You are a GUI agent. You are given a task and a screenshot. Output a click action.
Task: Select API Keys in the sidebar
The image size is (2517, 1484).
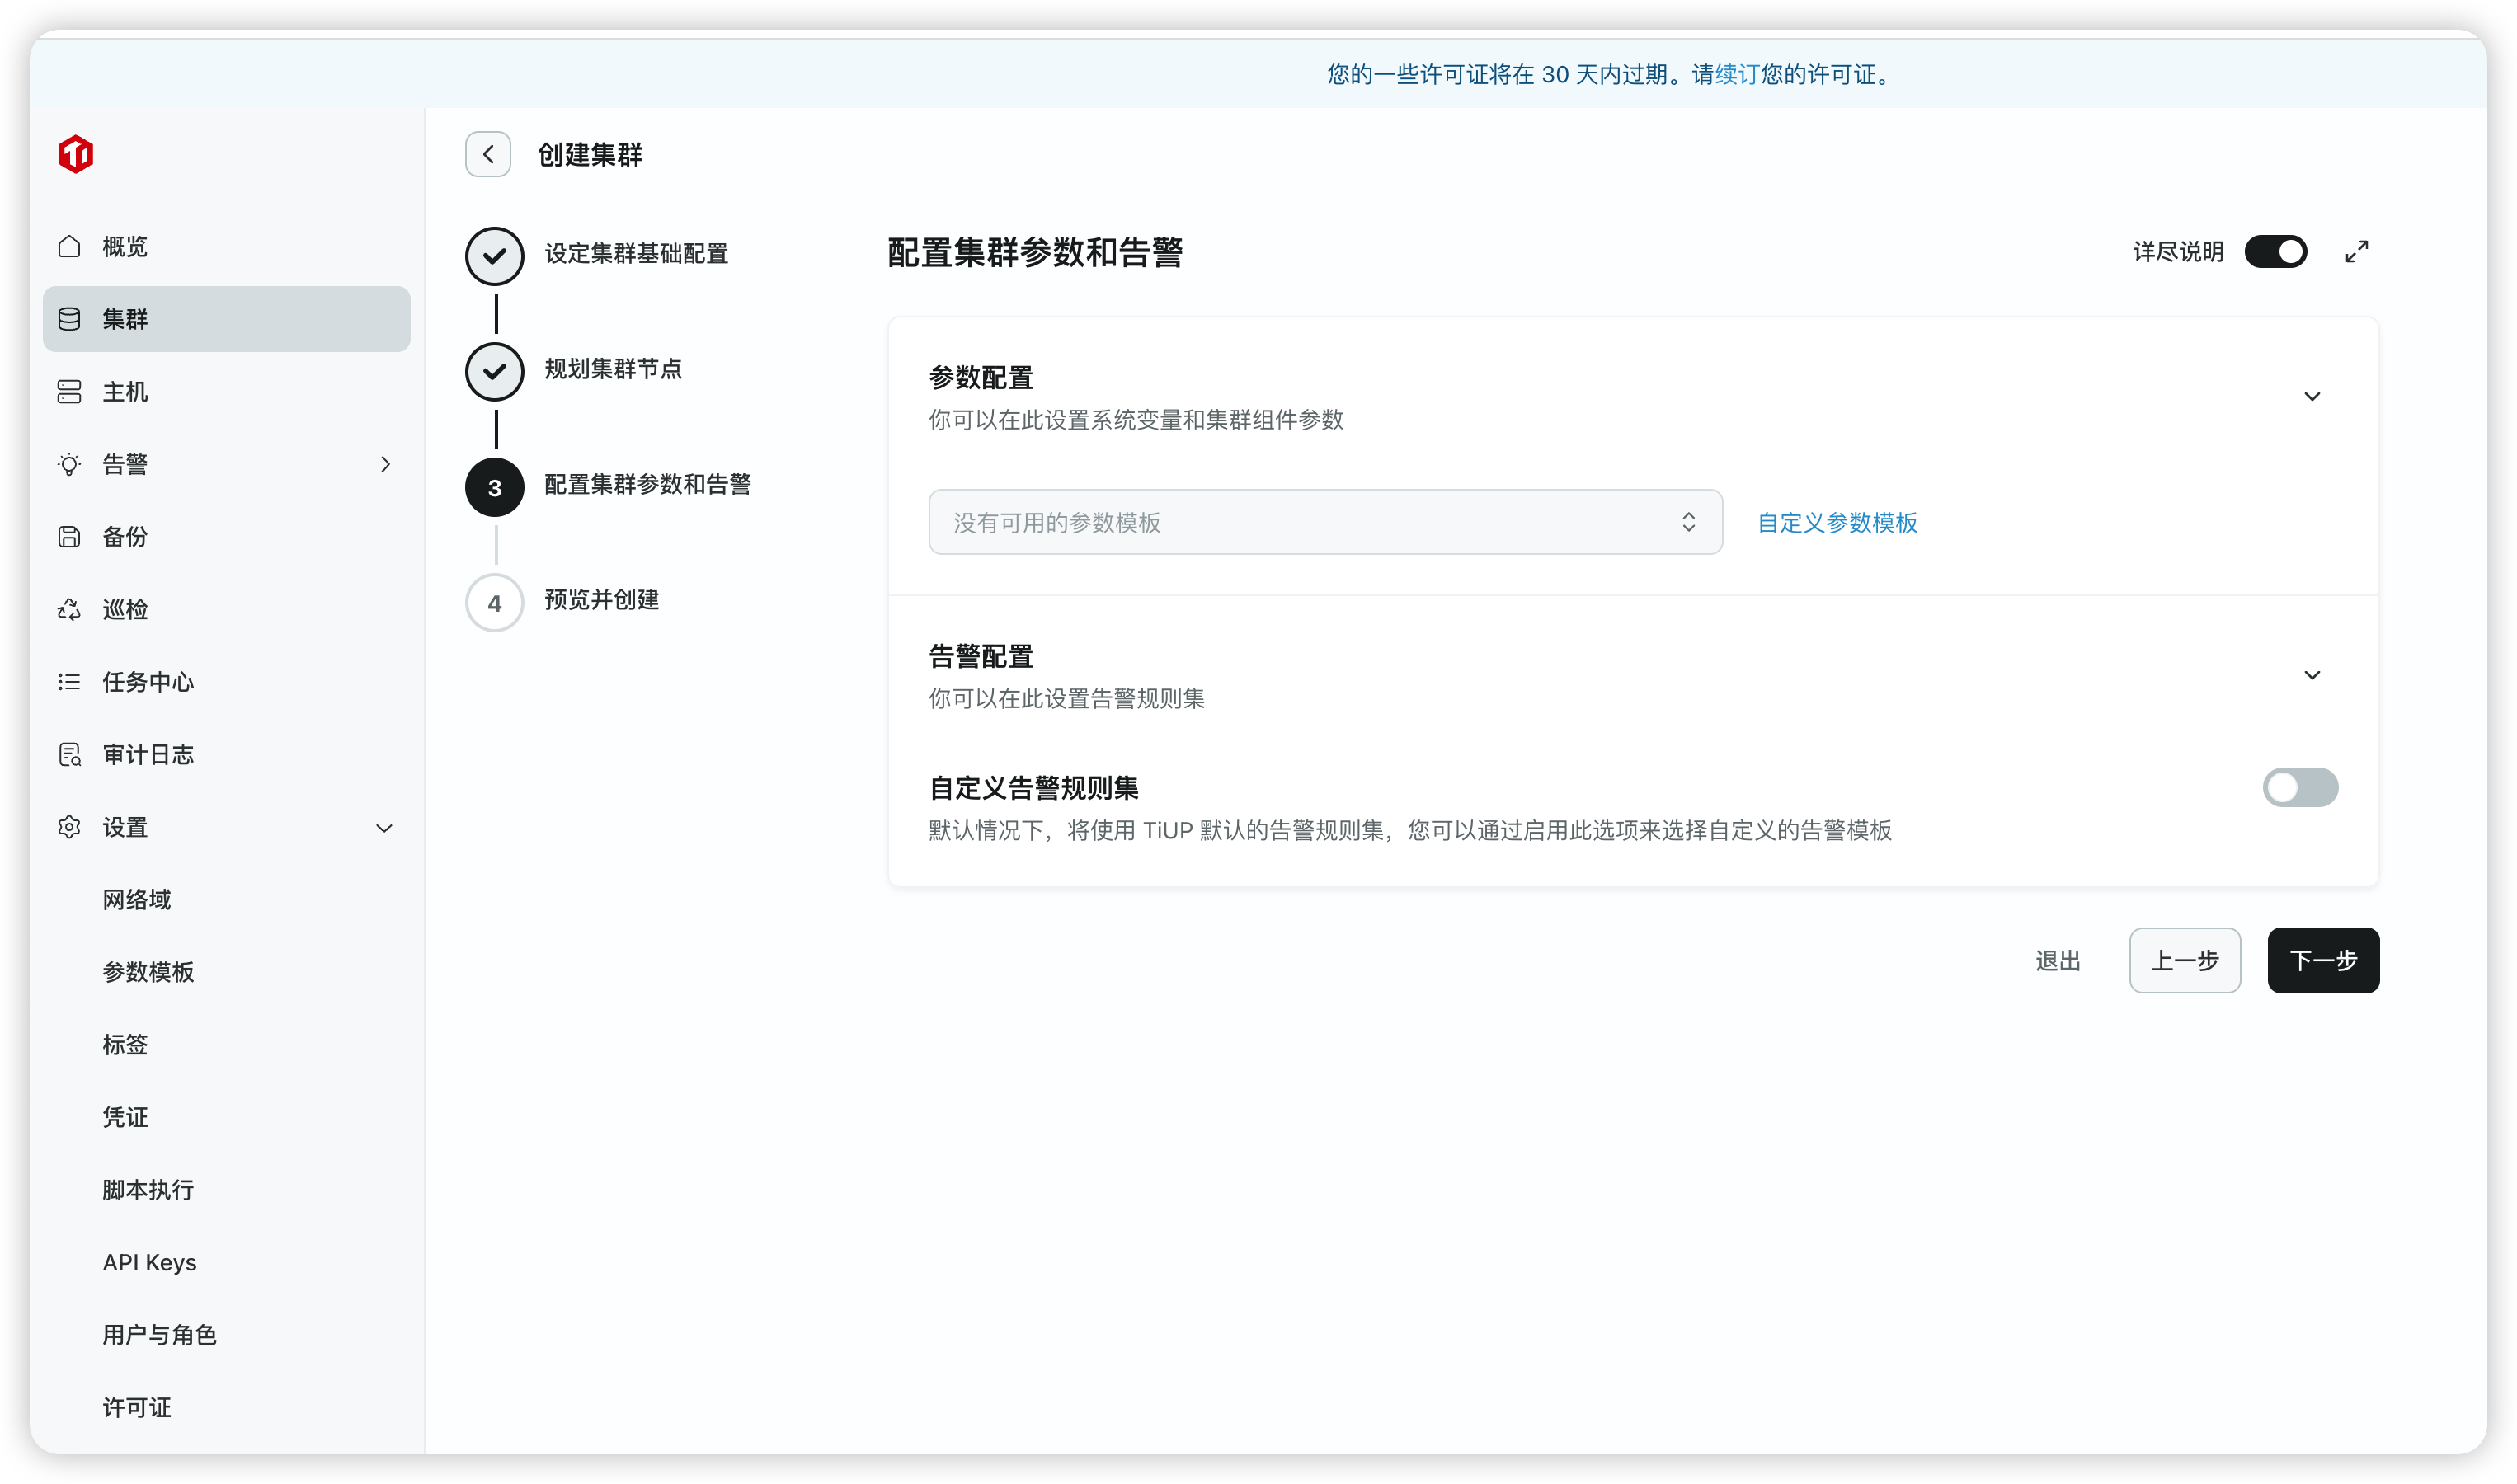pyautogui.click(x=149, y=1262)
